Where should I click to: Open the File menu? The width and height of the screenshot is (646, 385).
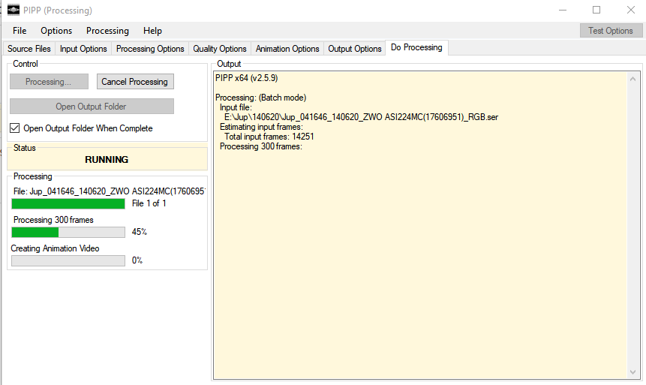(x=20, y=31)
